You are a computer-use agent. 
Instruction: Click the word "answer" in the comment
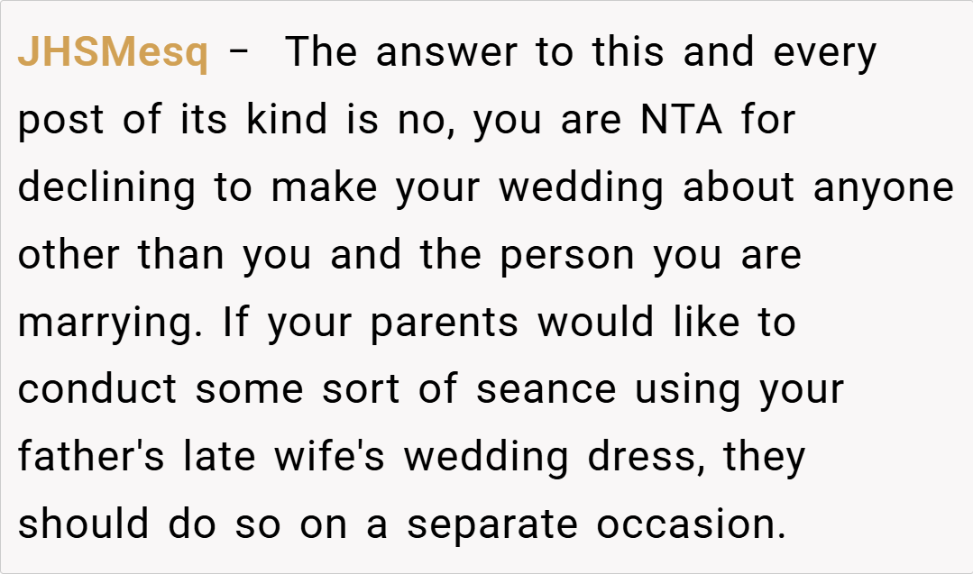click(x=448, y=54)
